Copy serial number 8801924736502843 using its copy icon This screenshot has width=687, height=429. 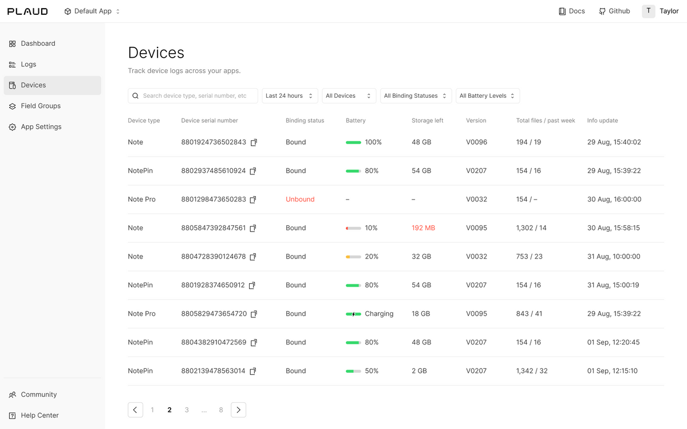[254, 142]
